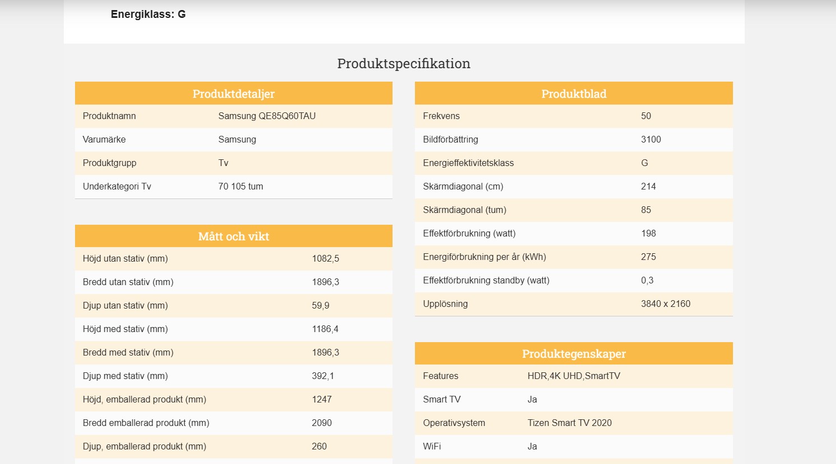
Task: Click the Varumärke row label
Action: [104, 140]
